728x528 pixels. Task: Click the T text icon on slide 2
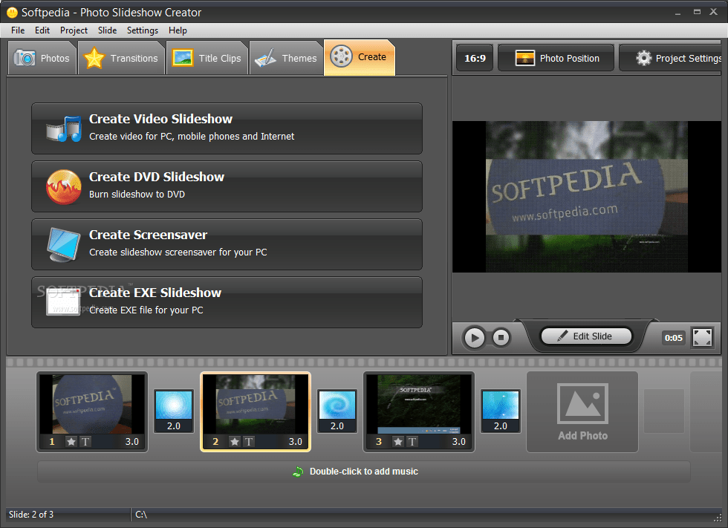(249, 442)
